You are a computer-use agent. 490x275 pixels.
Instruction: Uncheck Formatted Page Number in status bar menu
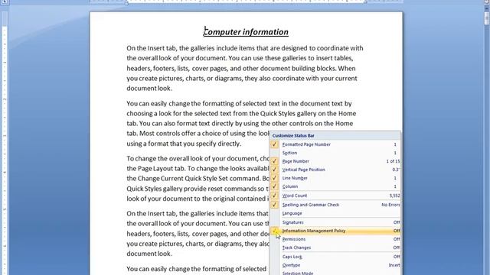click(335, 144)
